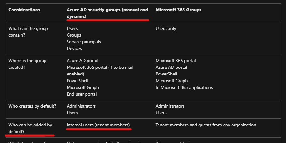Select 'In Microsoft 365 applications' entry
This screenshot has height=143, width=286.
click(184, 87)
